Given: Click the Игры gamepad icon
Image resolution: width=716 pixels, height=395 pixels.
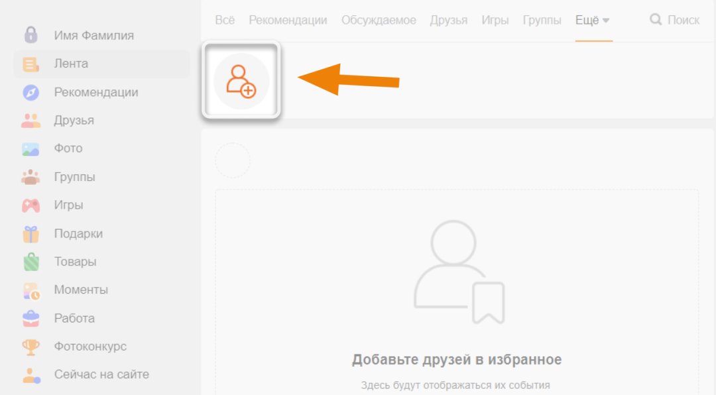Looking at the screenshot, I should click(30, 205).
